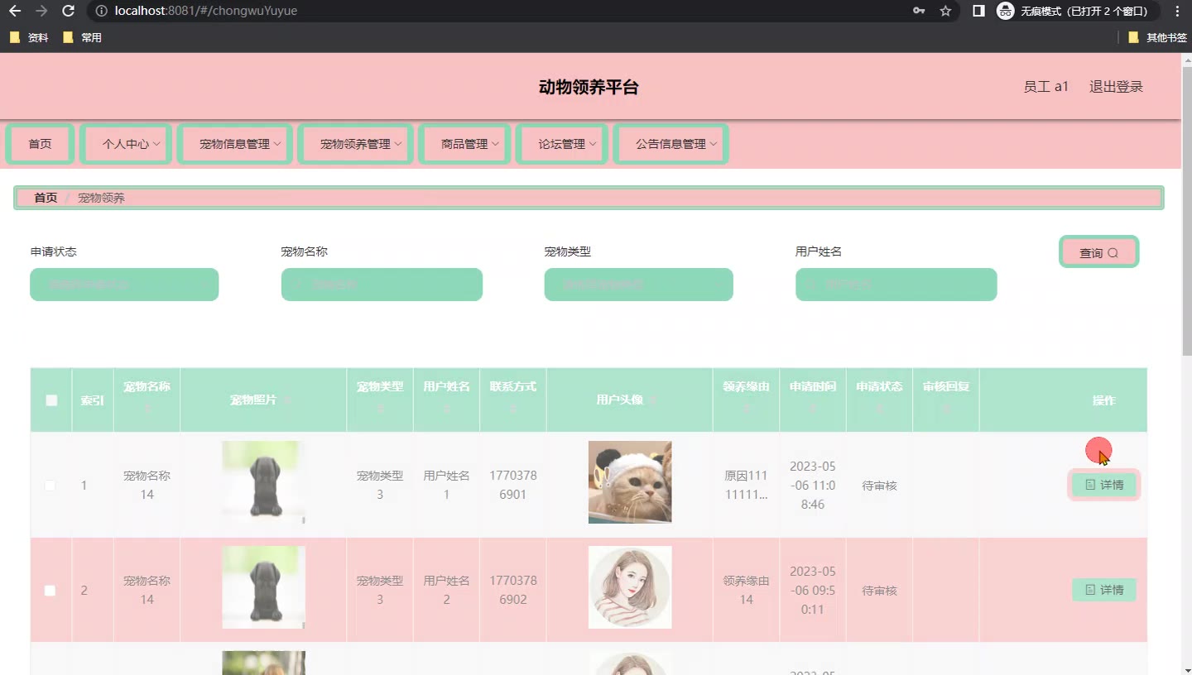
Task: Open 详情 for row 1
Action: 1104,485
